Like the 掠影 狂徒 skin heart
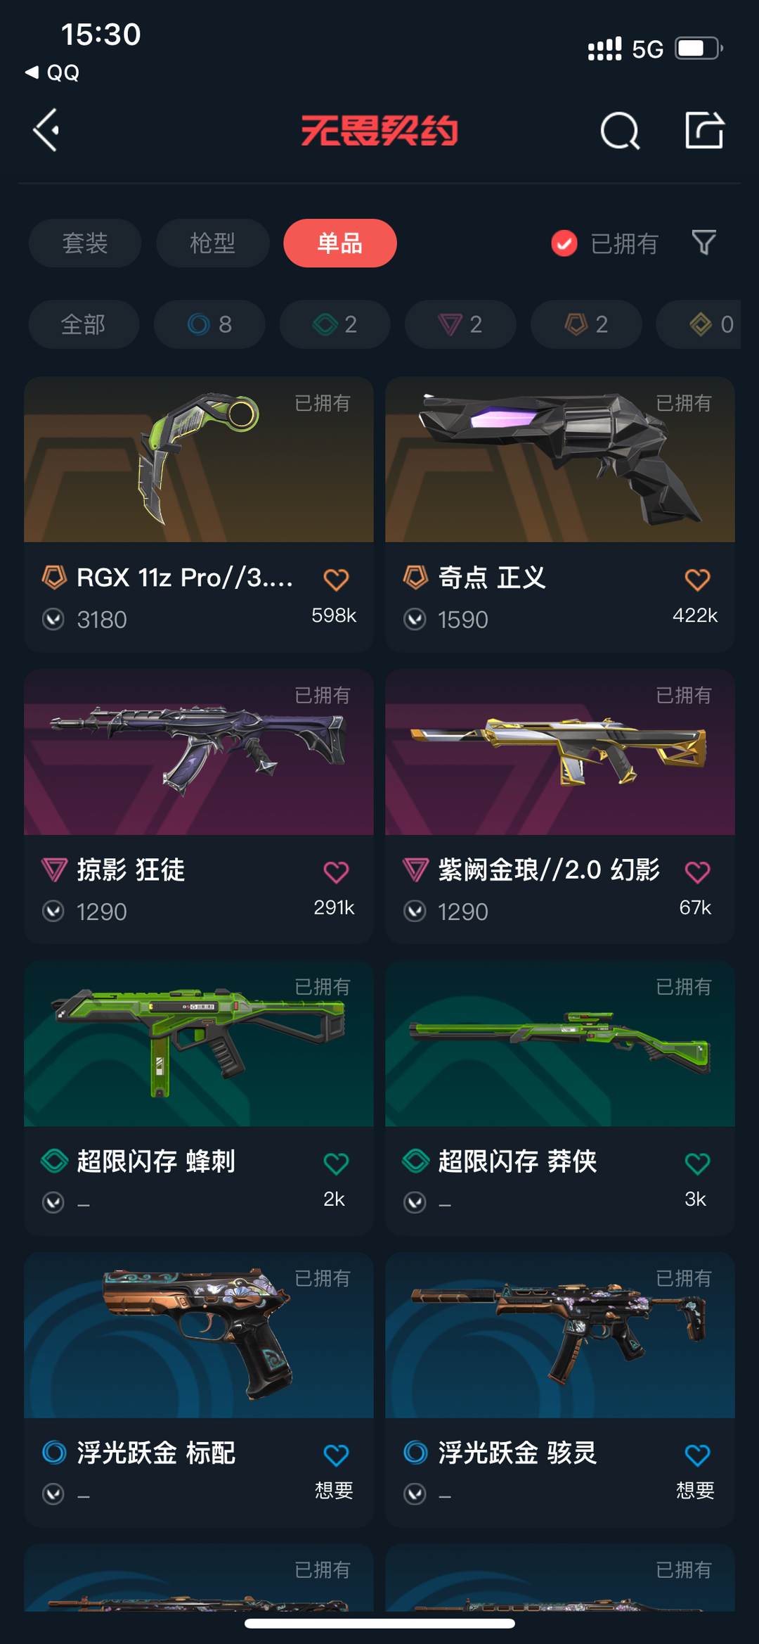Image resolution: width=759 pixels, height=1644 pixels. click(336, 872)
